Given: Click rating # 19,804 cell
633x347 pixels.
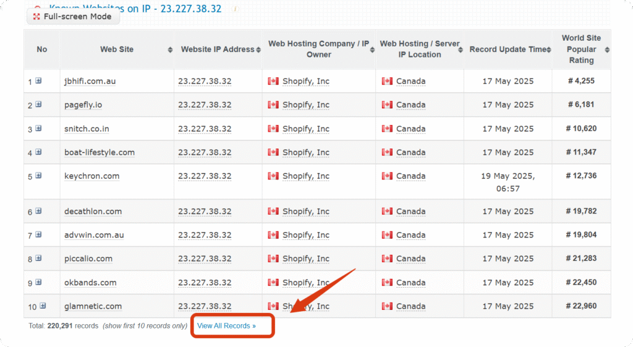Looking at the screenshot, I should [581, 234].
